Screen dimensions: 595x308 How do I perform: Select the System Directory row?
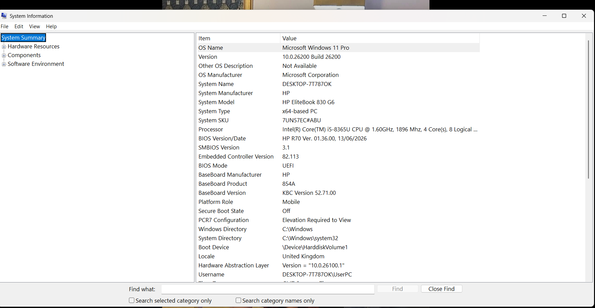338,238
